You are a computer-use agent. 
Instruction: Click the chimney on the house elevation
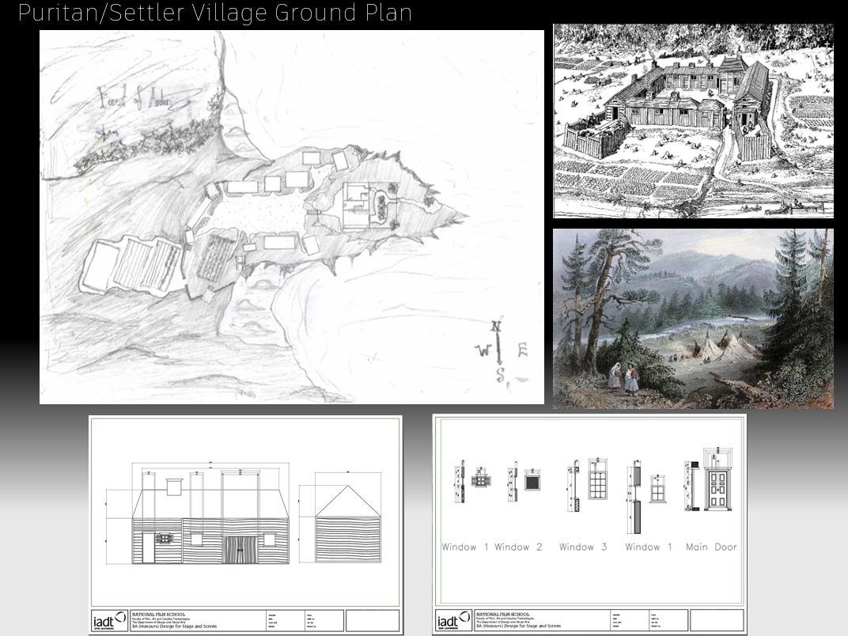click(174, 486)
